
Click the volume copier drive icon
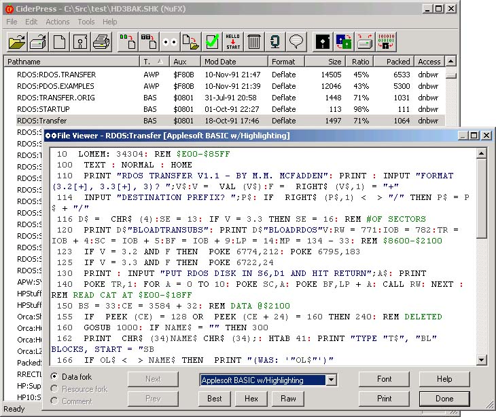click(x=365, y=41)
